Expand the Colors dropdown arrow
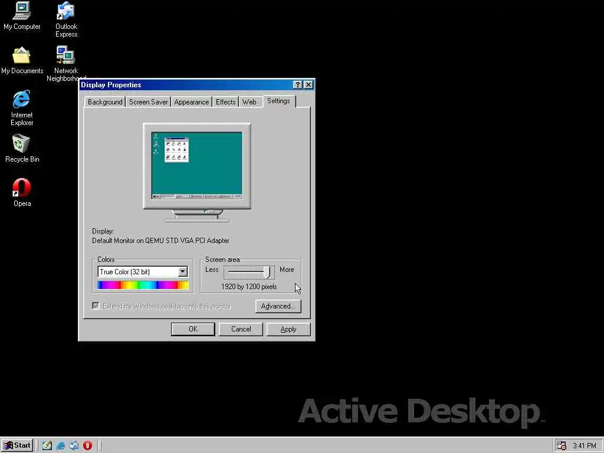Image resolution: width=604 pixels, height=453 pixels. (x=183, y=271)
